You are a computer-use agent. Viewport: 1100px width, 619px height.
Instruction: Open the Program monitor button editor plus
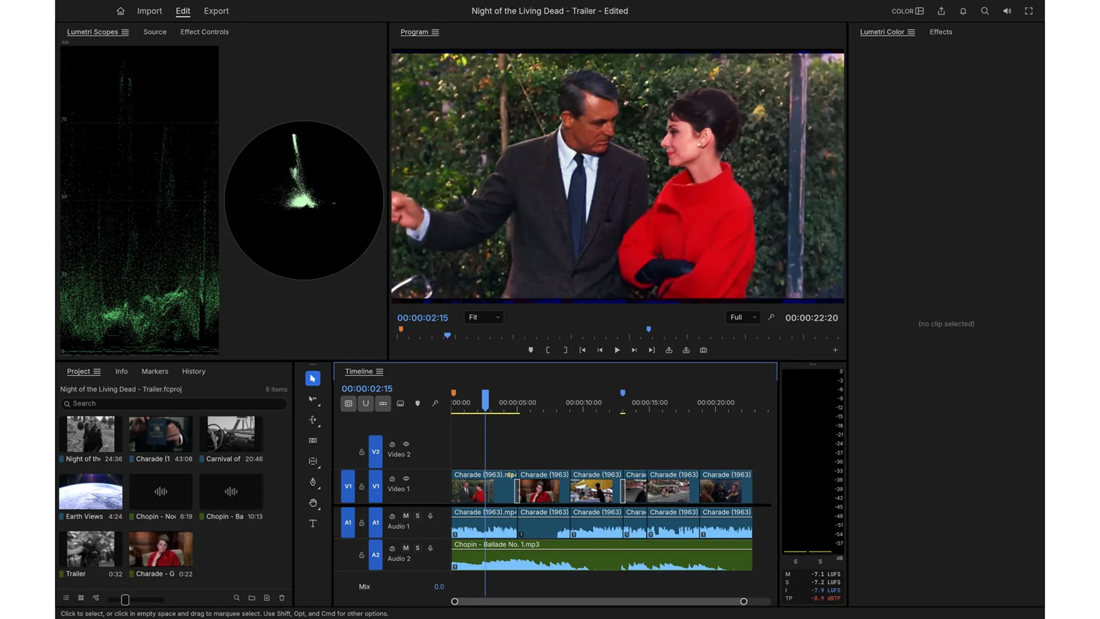(x=835, y=350)
